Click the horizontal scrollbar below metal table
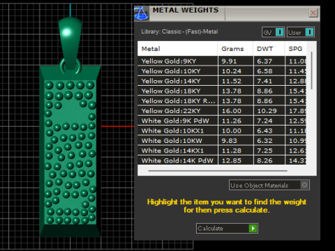 pyautogui.click(x=218, y=171)
